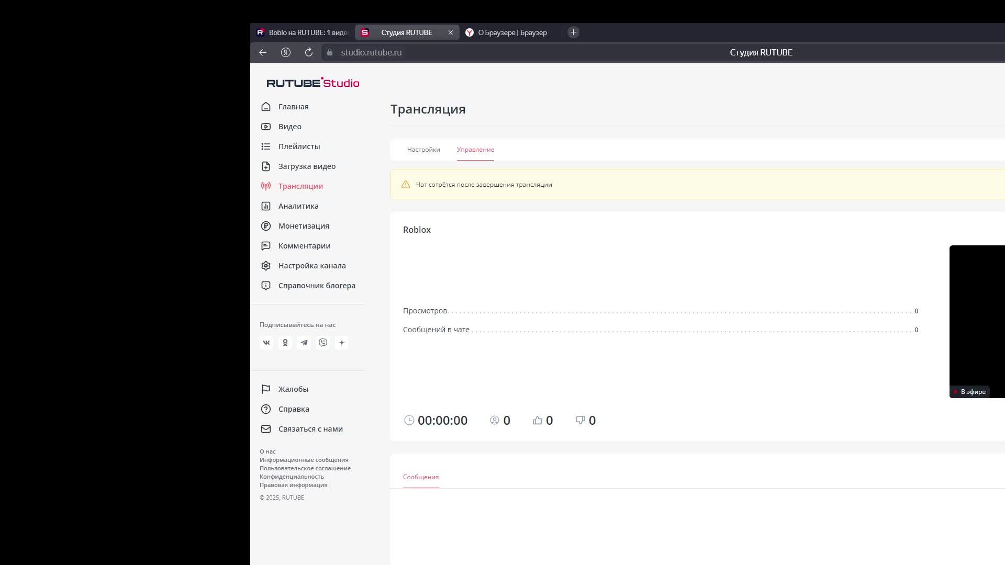The image size is (1005, 565).
Task: Close the Студия RUTUBE tab
Action: coord(451,32)
